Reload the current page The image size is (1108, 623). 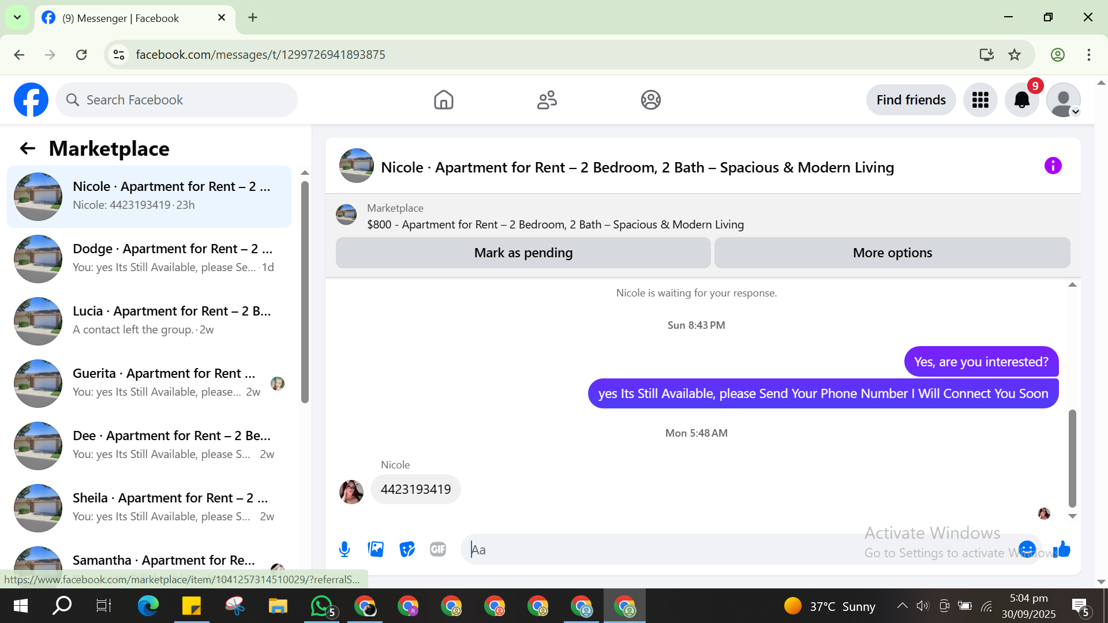(x=81, y=55)
